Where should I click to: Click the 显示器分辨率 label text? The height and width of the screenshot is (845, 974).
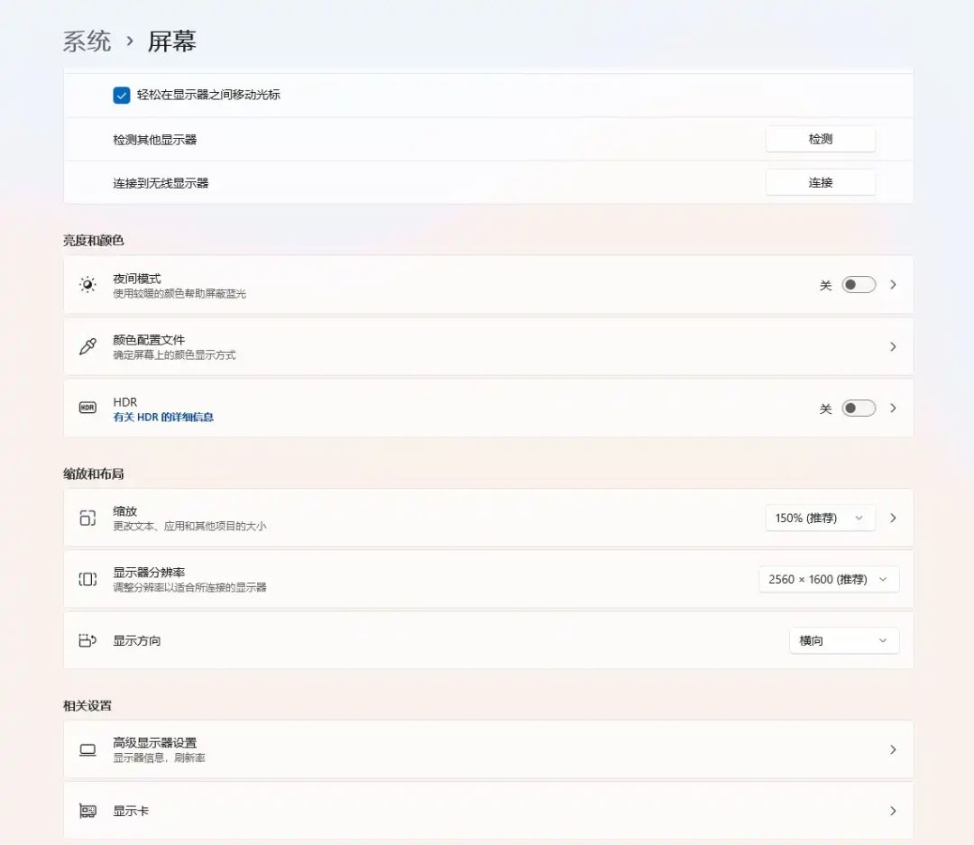[x=149, y=573]
